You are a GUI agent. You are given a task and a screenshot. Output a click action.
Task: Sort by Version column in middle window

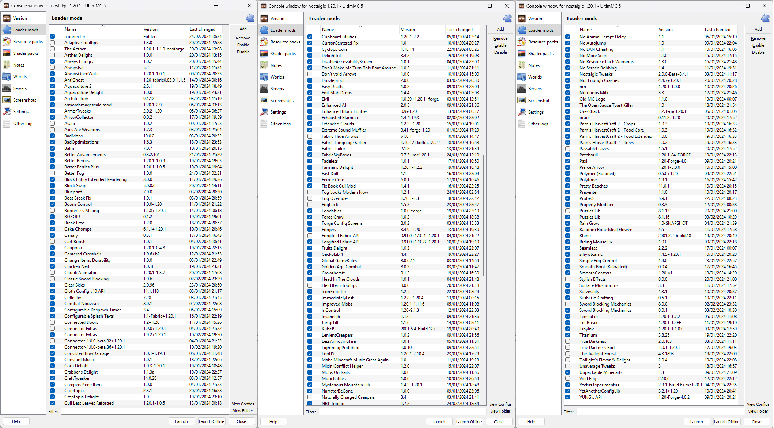[422, 30]
